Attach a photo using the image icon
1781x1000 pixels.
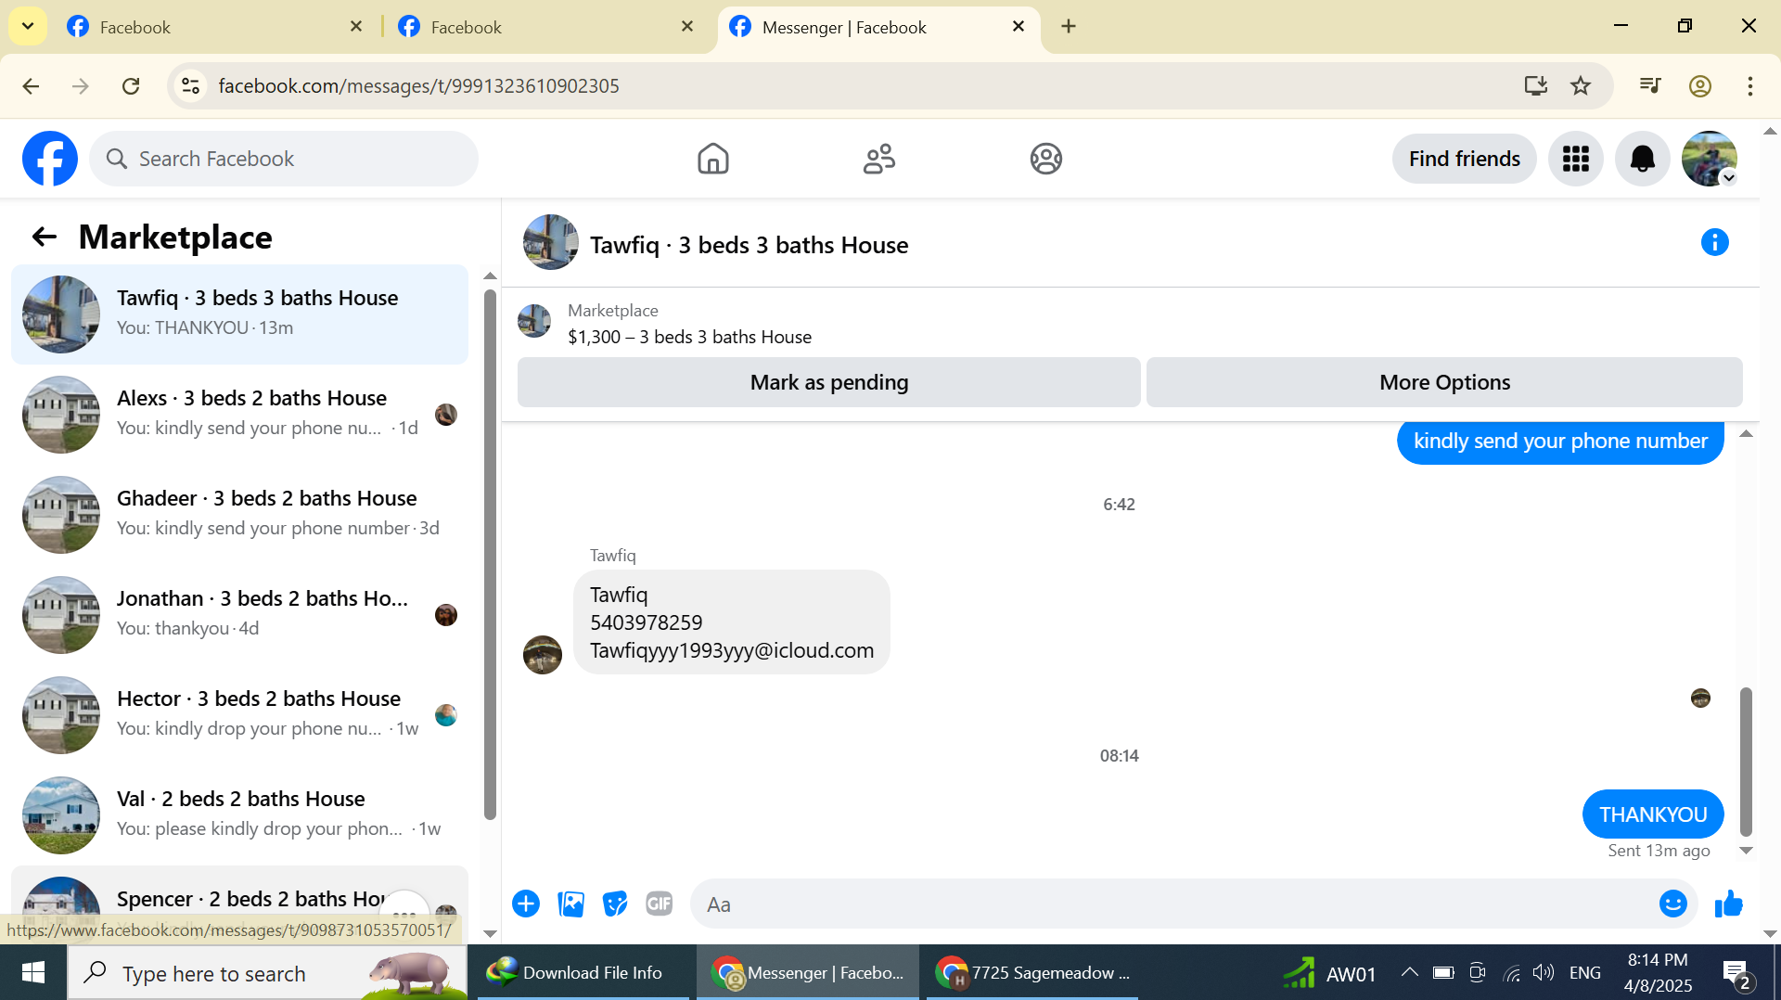570,904
